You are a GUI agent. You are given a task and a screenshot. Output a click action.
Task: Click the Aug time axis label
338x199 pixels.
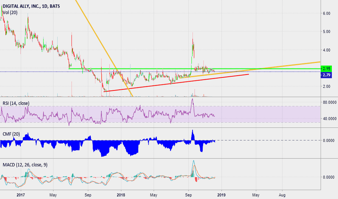click(282, 195)
